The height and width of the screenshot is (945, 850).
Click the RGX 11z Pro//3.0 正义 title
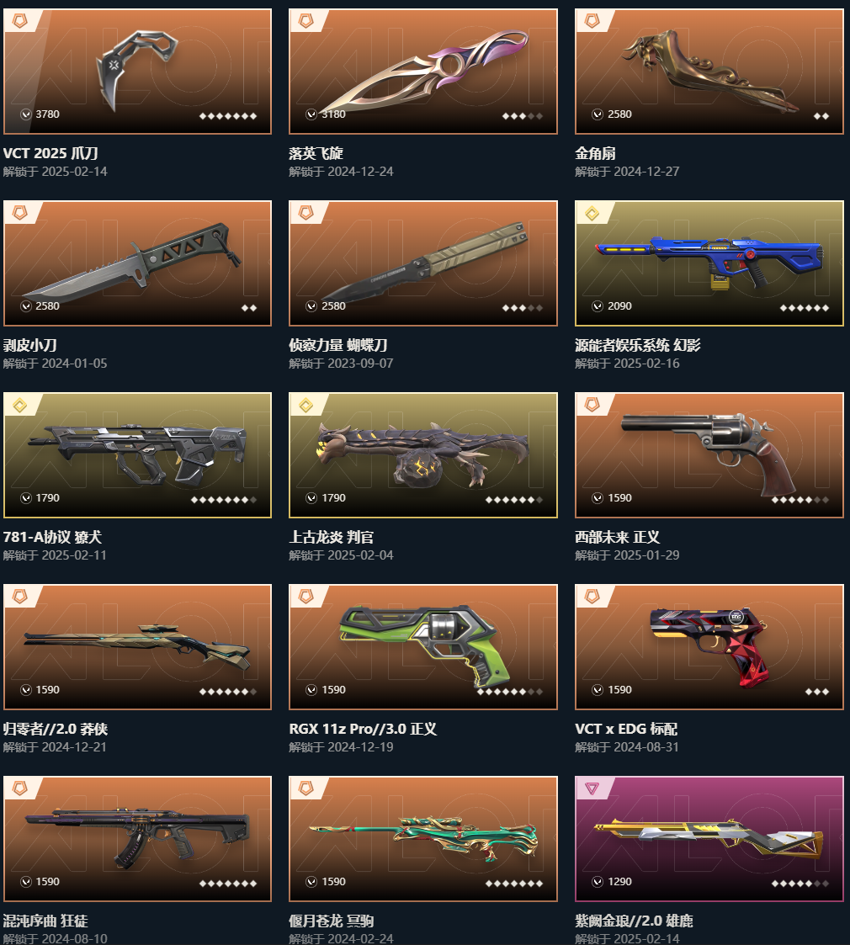pos(363,730)
